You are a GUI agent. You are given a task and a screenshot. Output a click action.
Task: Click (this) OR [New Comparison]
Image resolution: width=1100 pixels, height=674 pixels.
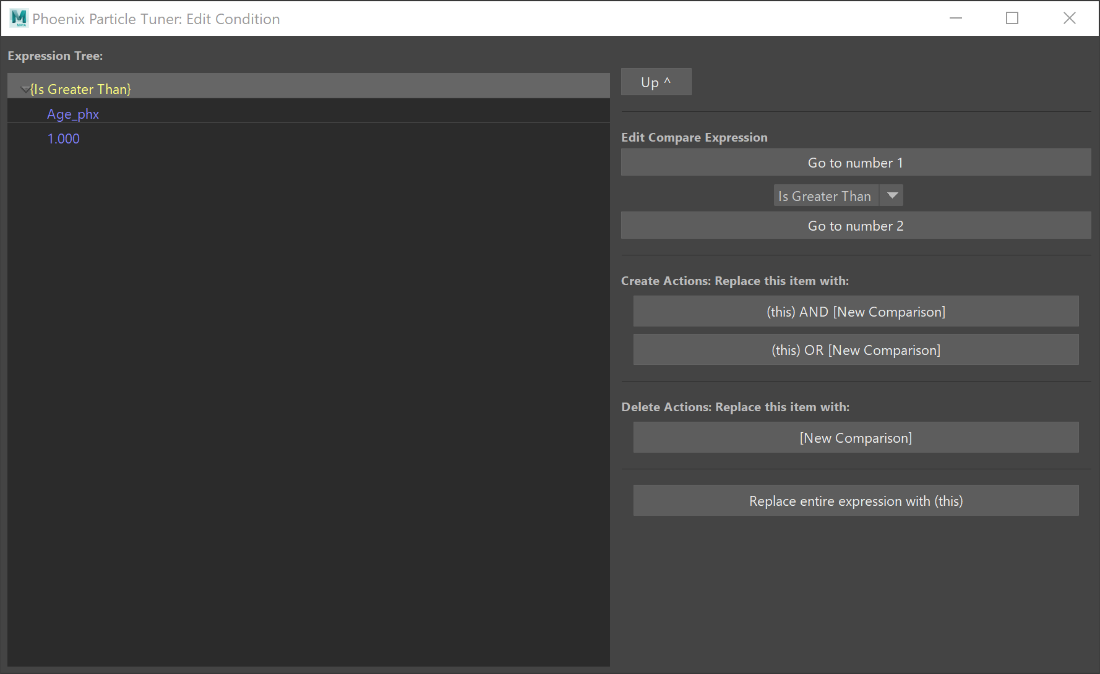856,349
